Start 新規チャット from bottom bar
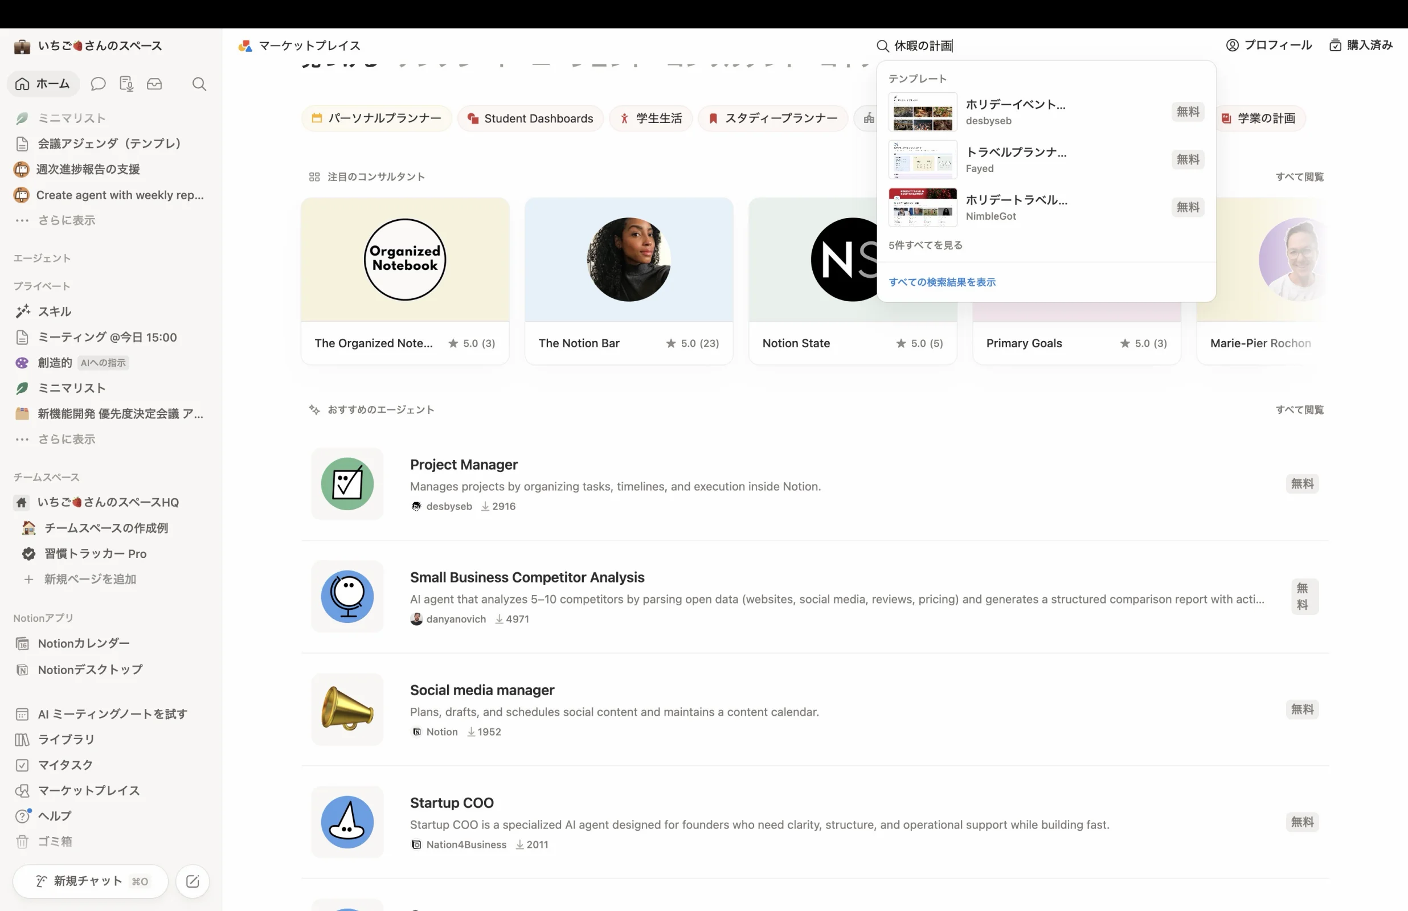Image resolution: width=1408 pixels, height=911 pixels. (x=91, y=881)
